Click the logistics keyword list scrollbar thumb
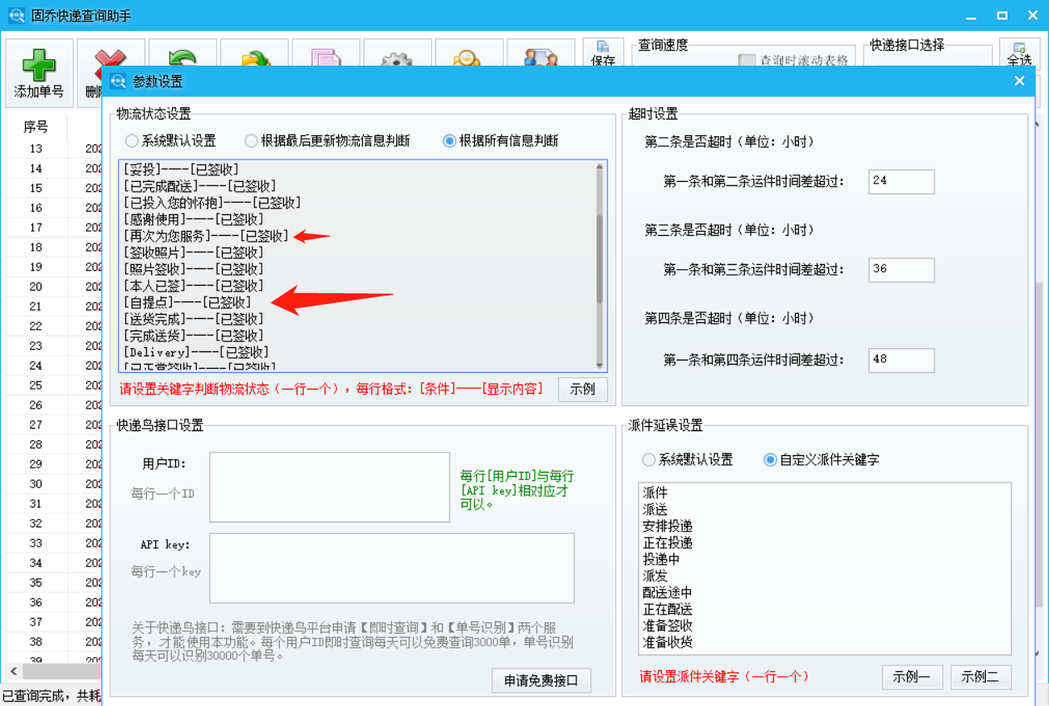The width and height of the screenshot is (1049, 706). pos(600,258)
